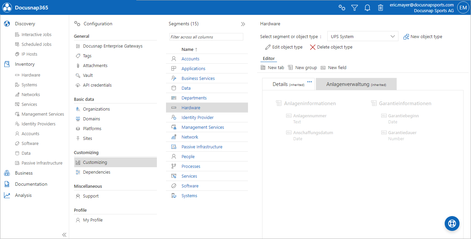Collapse the Segments panel with double chevron
Screen dimensions: 471x239
click(x=243, y=24)
